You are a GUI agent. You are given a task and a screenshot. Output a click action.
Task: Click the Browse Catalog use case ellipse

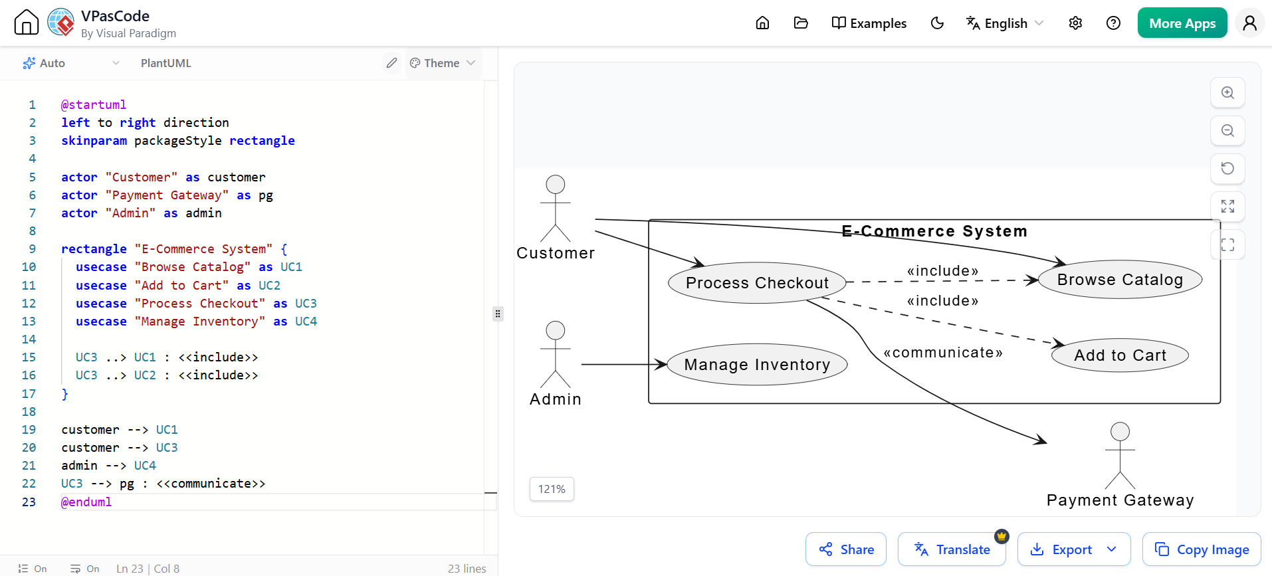(1120, 280)
